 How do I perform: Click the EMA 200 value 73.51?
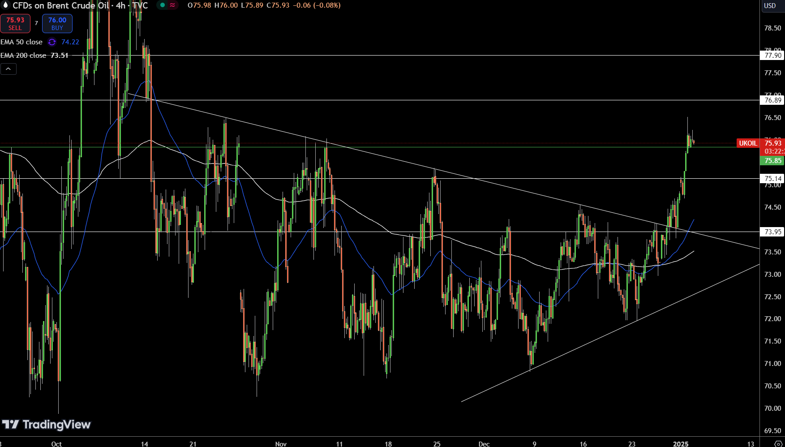[x=60, y=56]
